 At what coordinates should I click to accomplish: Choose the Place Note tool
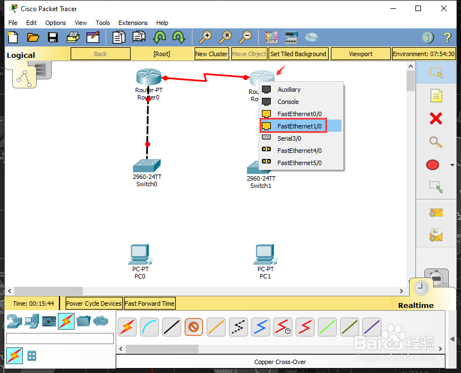(436, 96)
